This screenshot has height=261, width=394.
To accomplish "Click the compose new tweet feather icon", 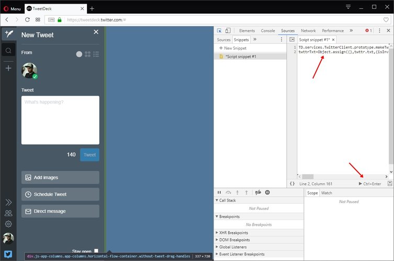I will (9, 34).
